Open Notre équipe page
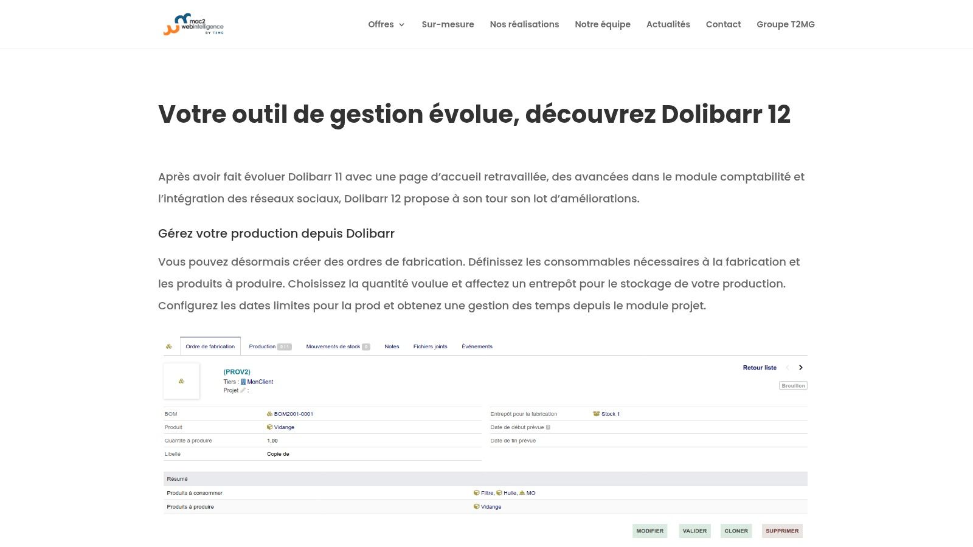The width and height of the screenshot is (973, 547). click(x=603, y=24)
